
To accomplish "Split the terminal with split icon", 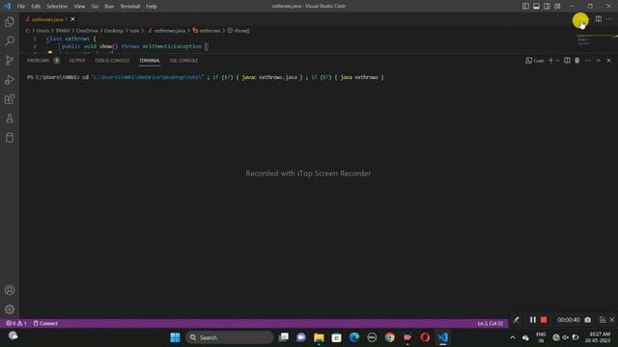I will tap(567, 60).
